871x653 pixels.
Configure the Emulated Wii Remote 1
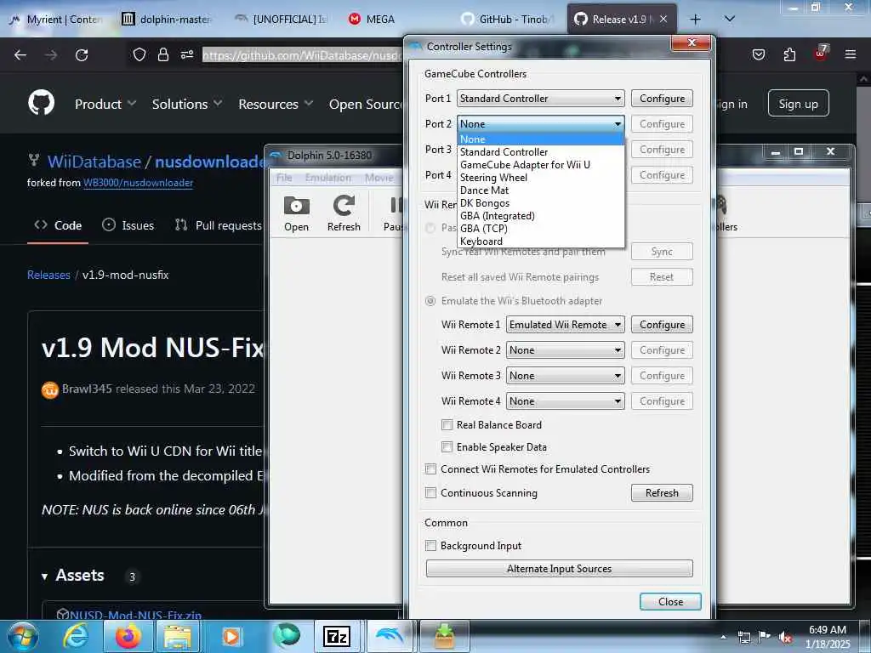pyautogui.click(x=662, y=325)
